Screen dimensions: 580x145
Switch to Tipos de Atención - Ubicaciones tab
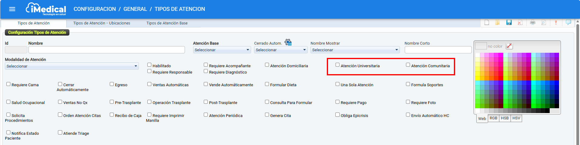click(102, 23)
